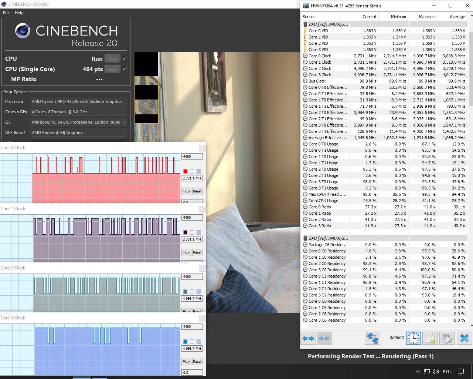Open the Windows notification center
The image size is (473, 379).
tap(461, 372)
